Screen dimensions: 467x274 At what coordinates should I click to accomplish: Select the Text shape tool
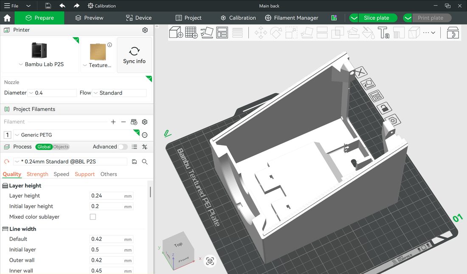tap(383, 32)
